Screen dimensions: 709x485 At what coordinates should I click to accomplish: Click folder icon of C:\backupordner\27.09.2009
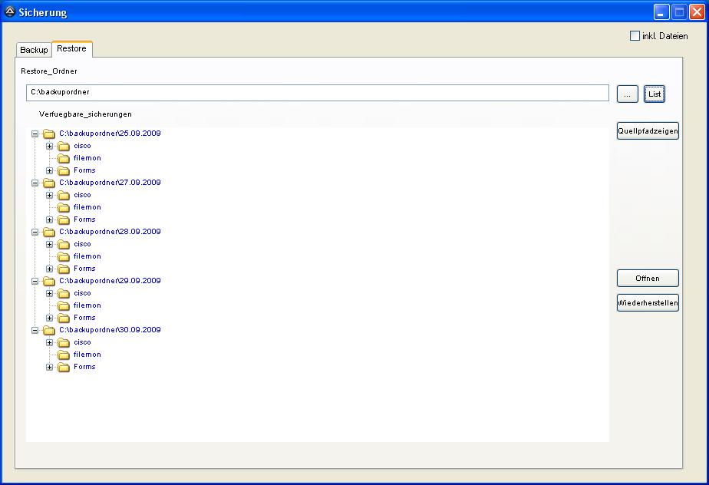[x=49, y=183]
